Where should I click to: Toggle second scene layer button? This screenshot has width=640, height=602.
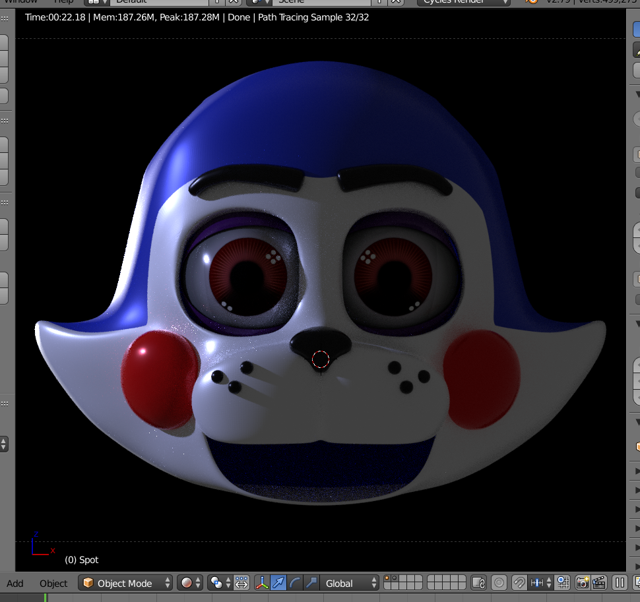(395, 579)
